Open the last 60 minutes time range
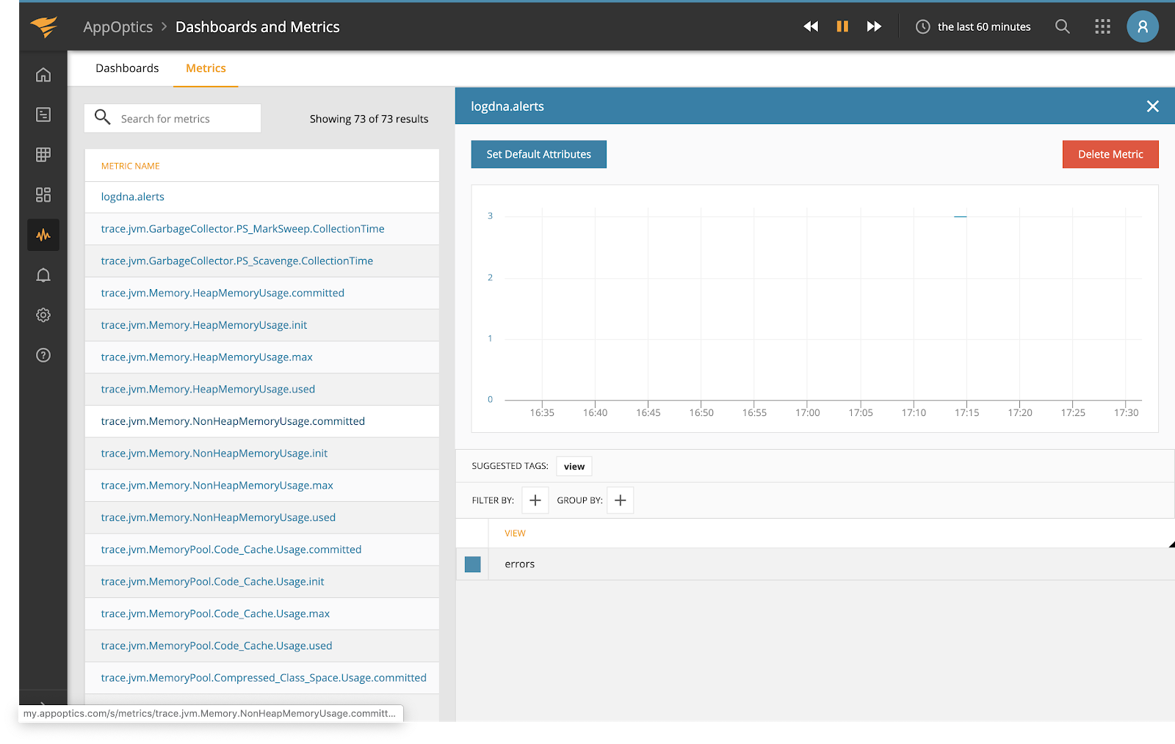Viewport: 1175px width, 744px height. tap(984, 26)
